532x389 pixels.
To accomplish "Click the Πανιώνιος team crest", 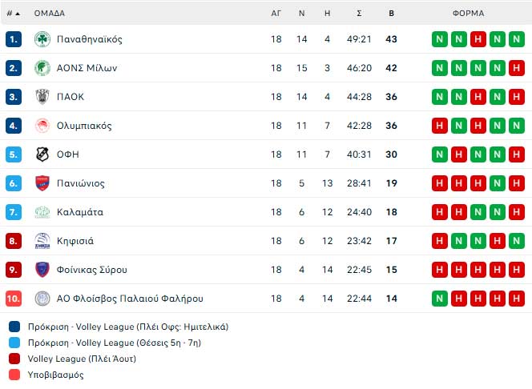I will tap(42, 183).
